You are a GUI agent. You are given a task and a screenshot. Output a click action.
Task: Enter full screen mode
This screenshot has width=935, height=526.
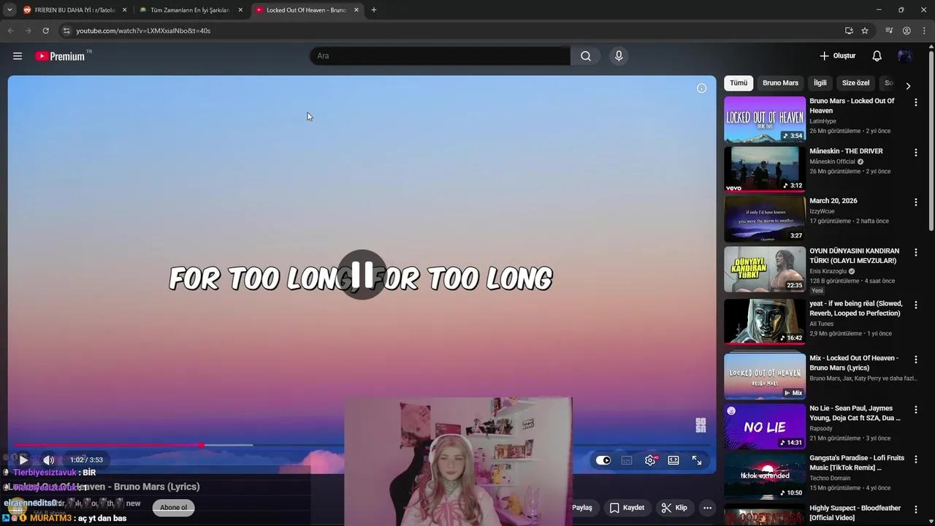pos(697,460)
